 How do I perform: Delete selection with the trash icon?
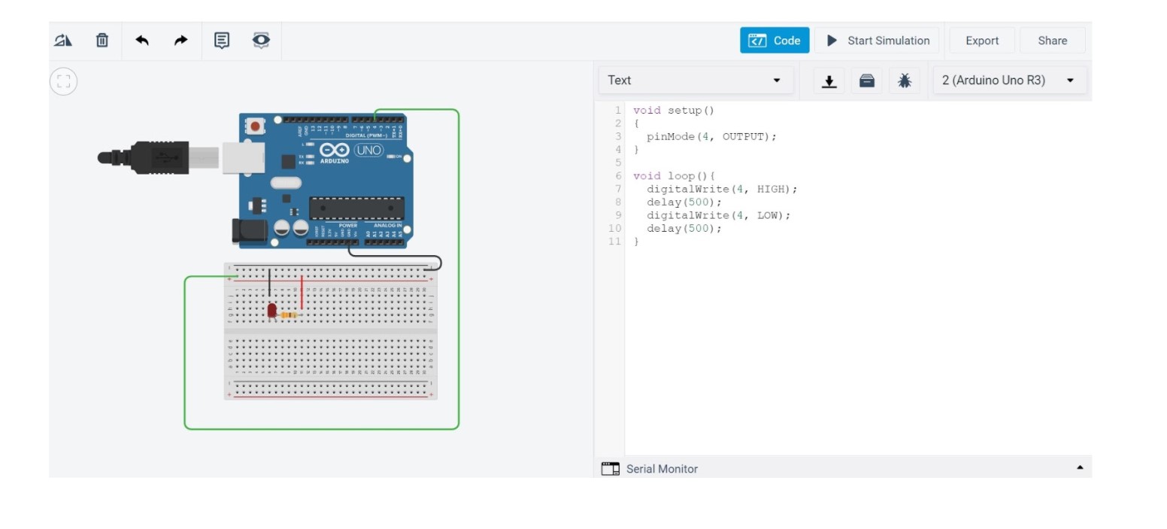[102, 41]
